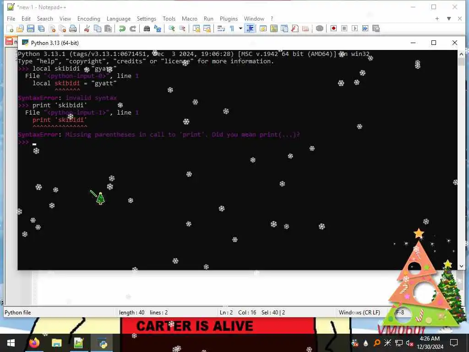Open Folder as Workspace toolbar icon
This screenshot has height=352, width=469.
click(305, 29)
